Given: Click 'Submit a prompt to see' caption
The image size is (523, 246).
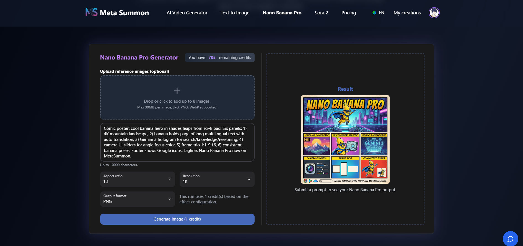Looking at the screenshot, I should [x=345, y=190].
